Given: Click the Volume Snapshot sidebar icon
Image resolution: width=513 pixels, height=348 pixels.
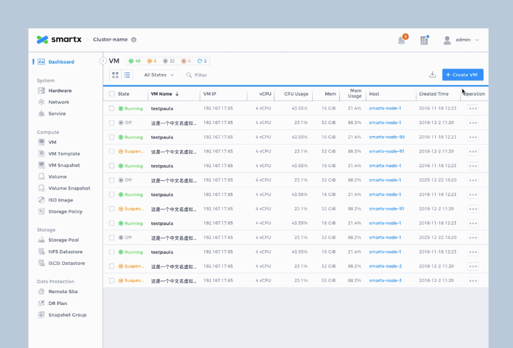Looking at the screenshot, I should point(41,188).
